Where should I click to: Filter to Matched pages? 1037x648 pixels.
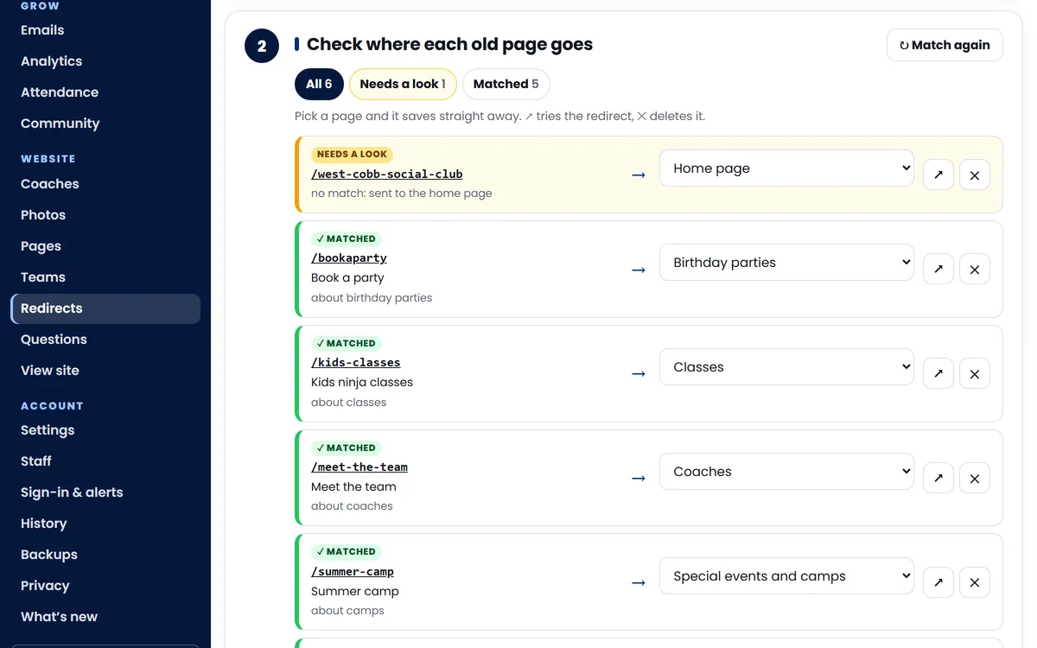click(506, 84)
